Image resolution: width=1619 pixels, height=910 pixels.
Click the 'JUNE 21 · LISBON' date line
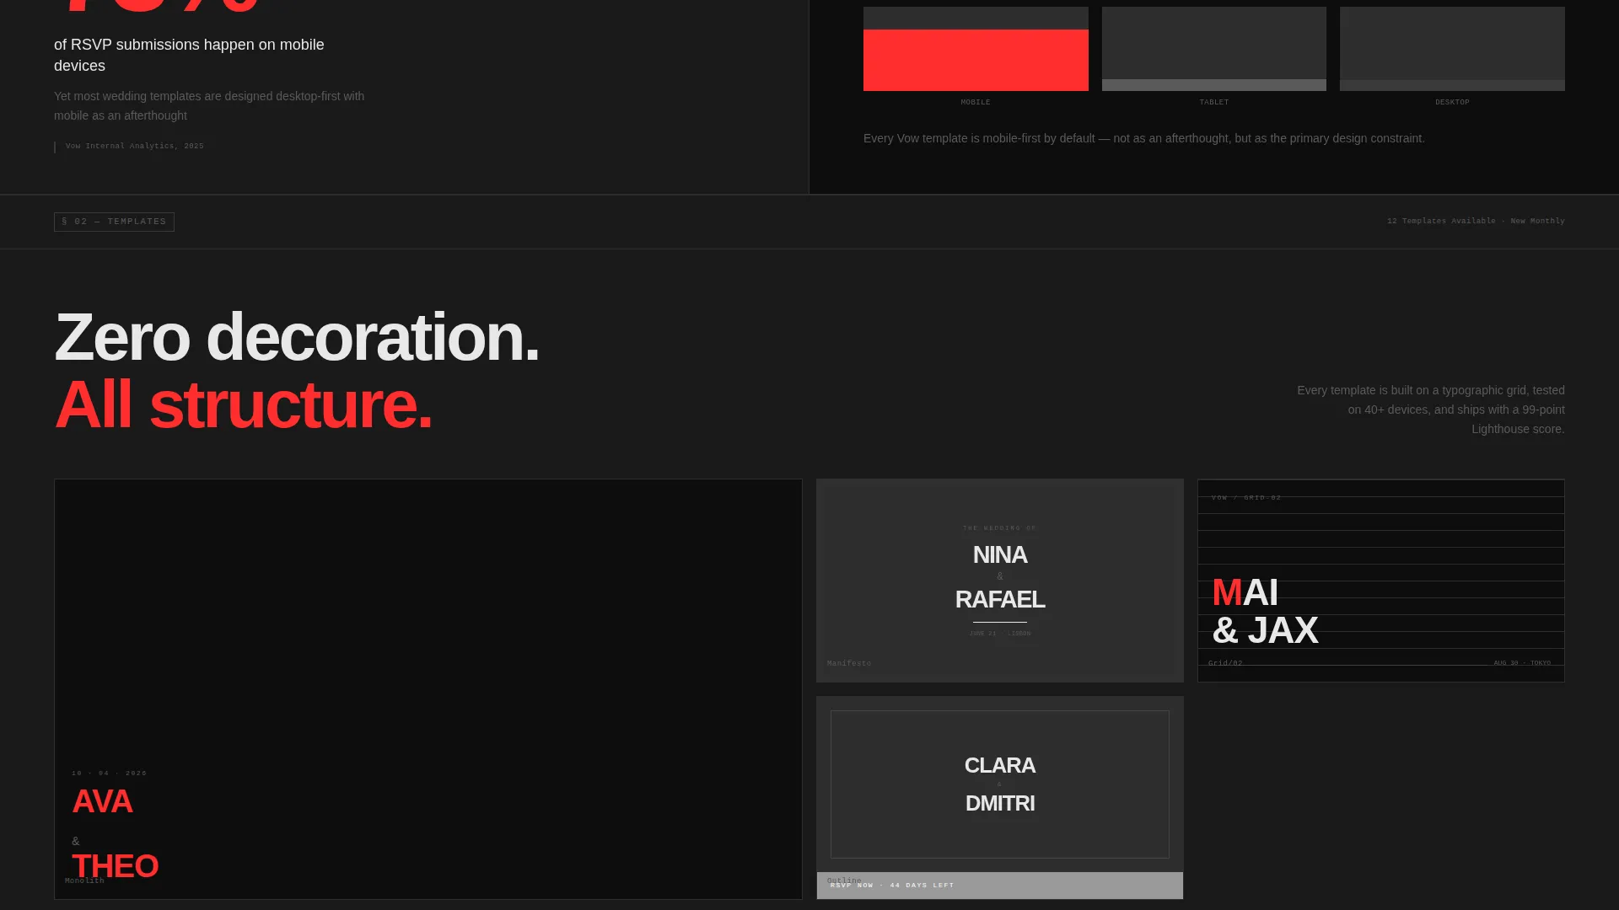1000,633
